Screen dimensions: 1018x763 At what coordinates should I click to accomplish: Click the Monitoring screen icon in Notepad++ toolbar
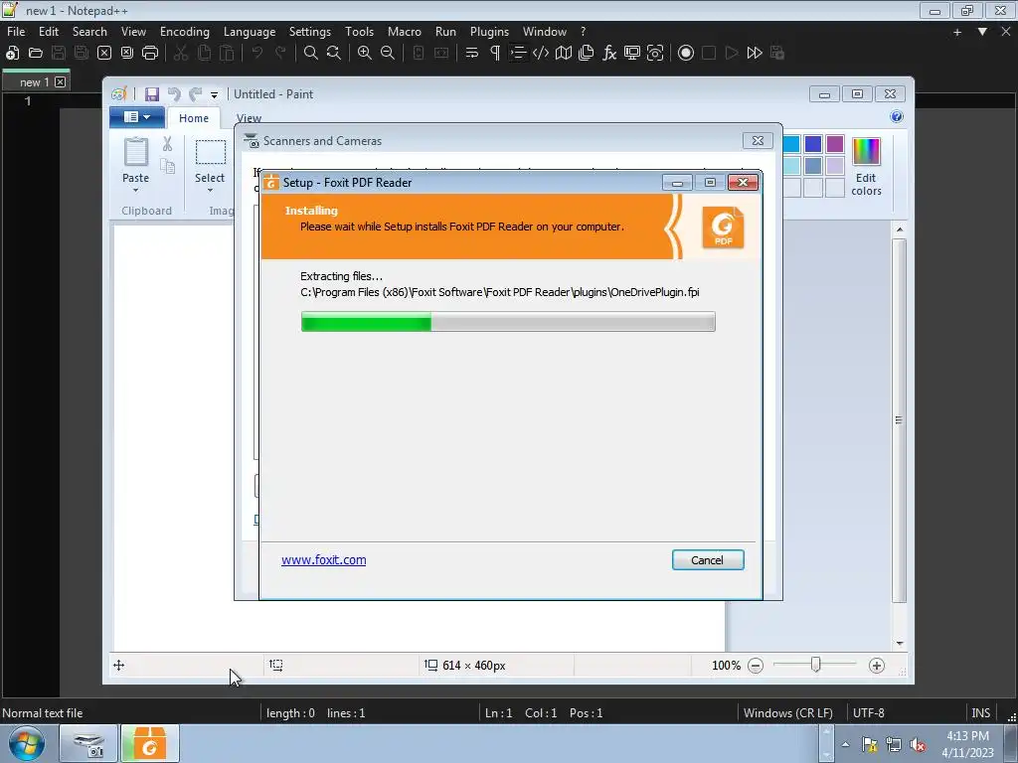click(631, 54)
